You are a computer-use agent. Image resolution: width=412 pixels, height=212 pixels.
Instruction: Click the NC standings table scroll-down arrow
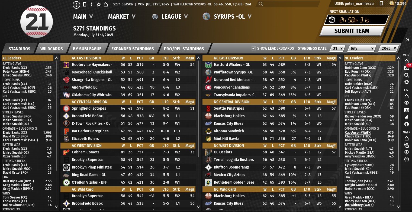click(340, 207)
